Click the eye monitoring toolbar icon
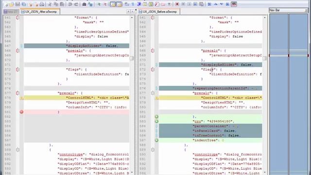Viewport: 311px width, 175px height. pyautogui.click(x=169, y=4)
